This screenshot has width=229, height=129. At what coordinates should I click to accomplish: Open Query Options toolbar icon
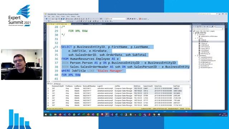[x=82, y=21]
